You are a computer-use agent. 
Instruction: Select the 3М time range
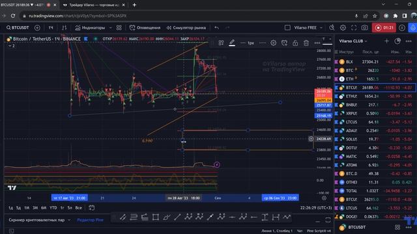[x=35, y=208]
